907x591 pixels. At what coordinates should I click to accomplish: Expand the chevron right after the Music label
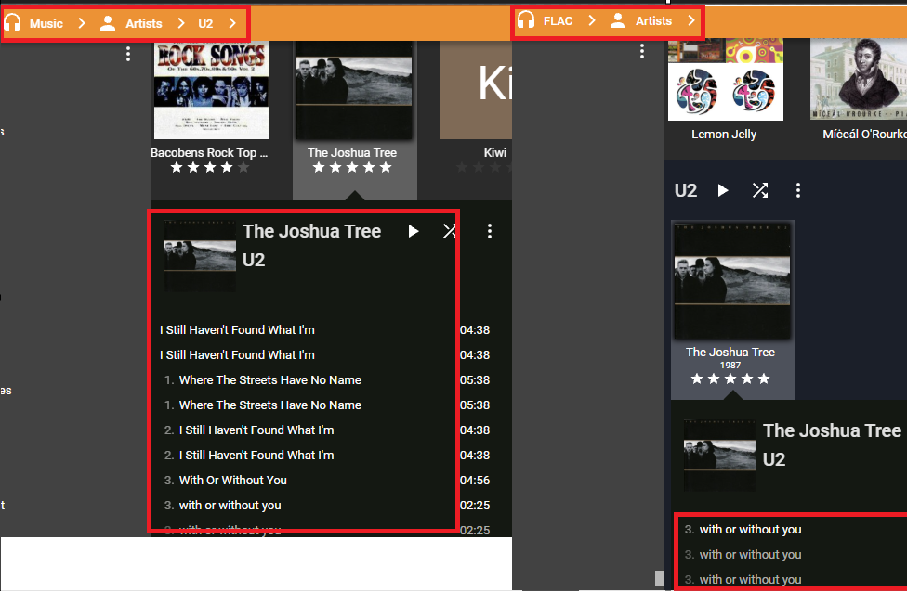tap(82, 23)
